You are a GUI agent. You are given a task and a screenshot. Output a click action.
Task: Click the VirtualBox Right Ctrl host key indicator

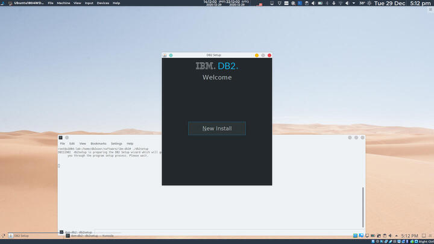click(426, 242)
